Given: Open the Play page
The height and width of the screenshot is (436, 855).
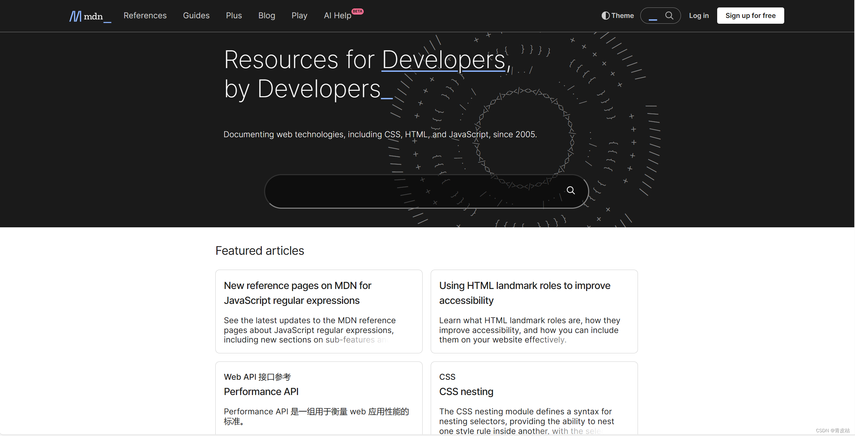Looking at the screenshot, I should tap(299, 16).
